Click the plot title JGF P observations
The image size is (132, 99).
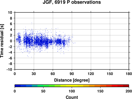pyautogui.click(x=72, y=2)
